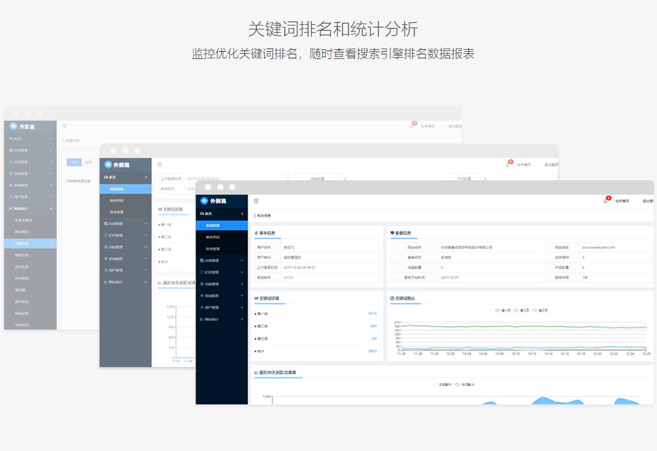Click the 外贸易 logo icon in the sidebar

pyautogui.click(x=203, y=201)
